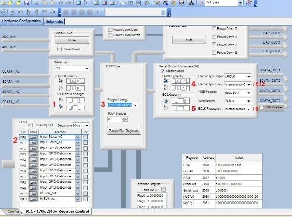Click the SerialOut1 row in register table

(x=222, y=184)
